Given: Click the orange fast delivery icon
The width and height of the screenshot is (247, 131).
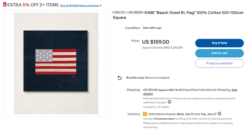Looking at the screenshot, I should 145,114.
